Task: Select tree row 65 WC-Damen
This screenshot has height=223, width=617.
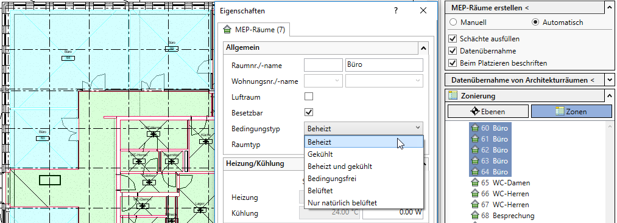Action: click(x=501, y=183)
